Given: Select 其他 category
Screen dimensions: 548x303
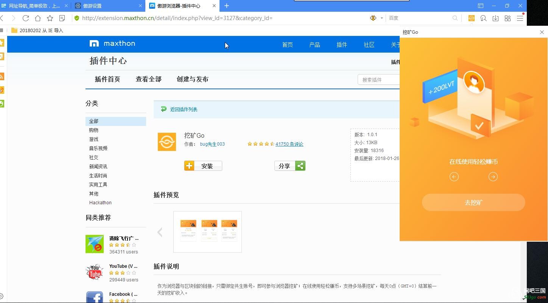Looking at the screenshot, I should point(93,194).
